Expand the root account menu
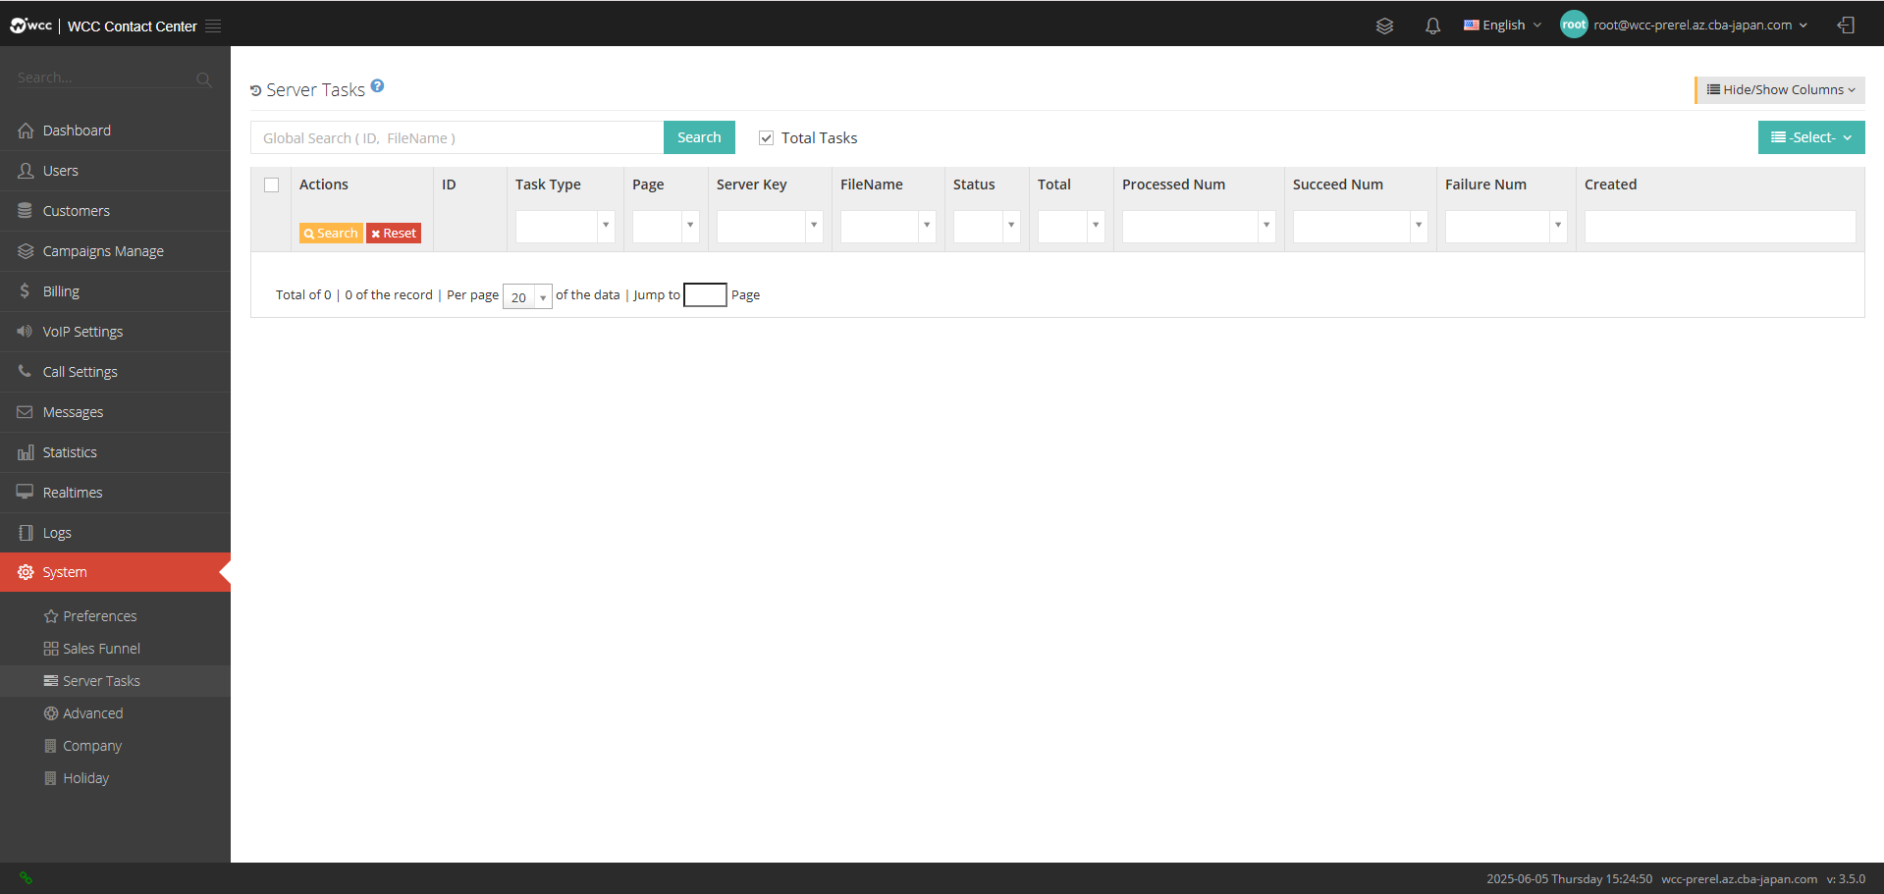 point(1701,26)
